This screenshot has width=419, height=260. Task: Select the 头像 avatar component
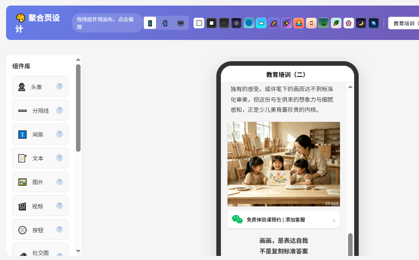click(40, 86)
